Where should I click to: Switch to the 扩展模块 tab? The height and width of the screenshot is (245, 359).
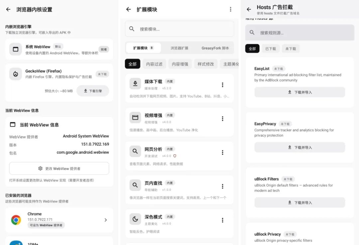coord(143,48)
